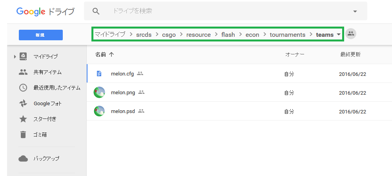Click the melon.cfg document file icon
The height and width of the screenshot is (176, 392).
pyautogui.click(x=99, y=74)
